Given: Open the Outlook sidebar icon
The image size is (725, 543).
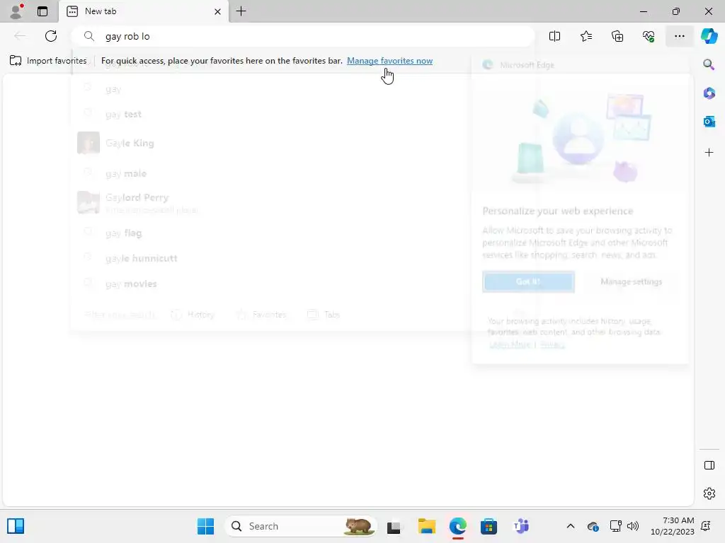Looking at the screenshot, I should (709, 122).
